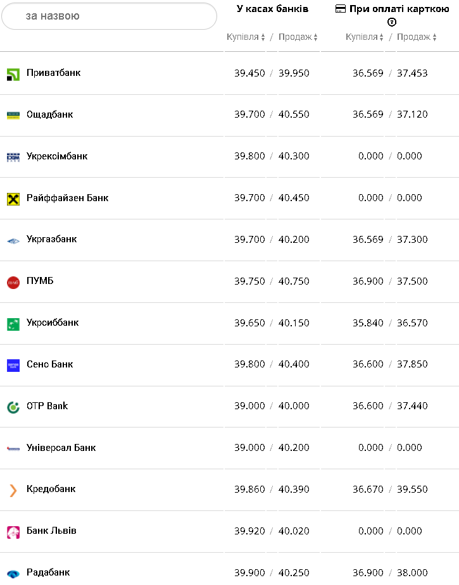Click the help question mark icon

click(392, 22)
